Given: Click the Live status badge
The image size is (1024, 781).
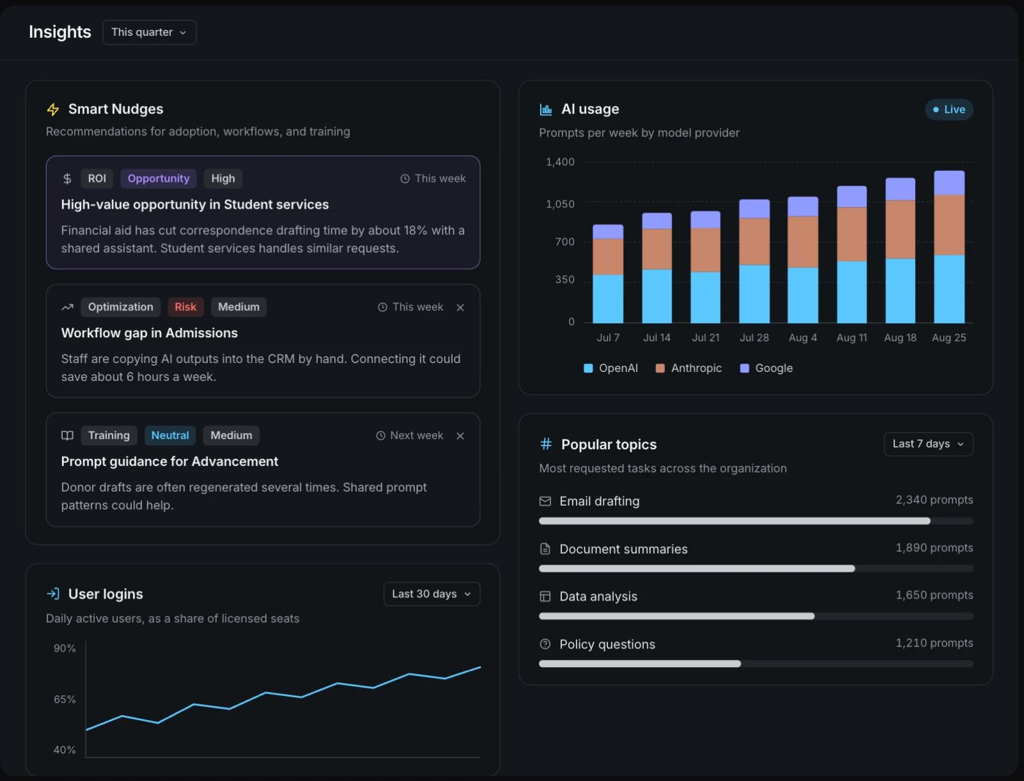Looking at the screenshot, I should tap(949, 109).
